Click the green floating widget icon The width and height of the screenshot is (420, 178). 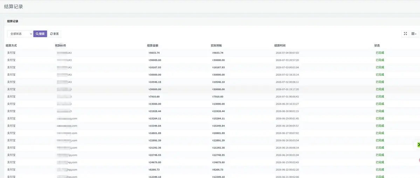[419, 145]
